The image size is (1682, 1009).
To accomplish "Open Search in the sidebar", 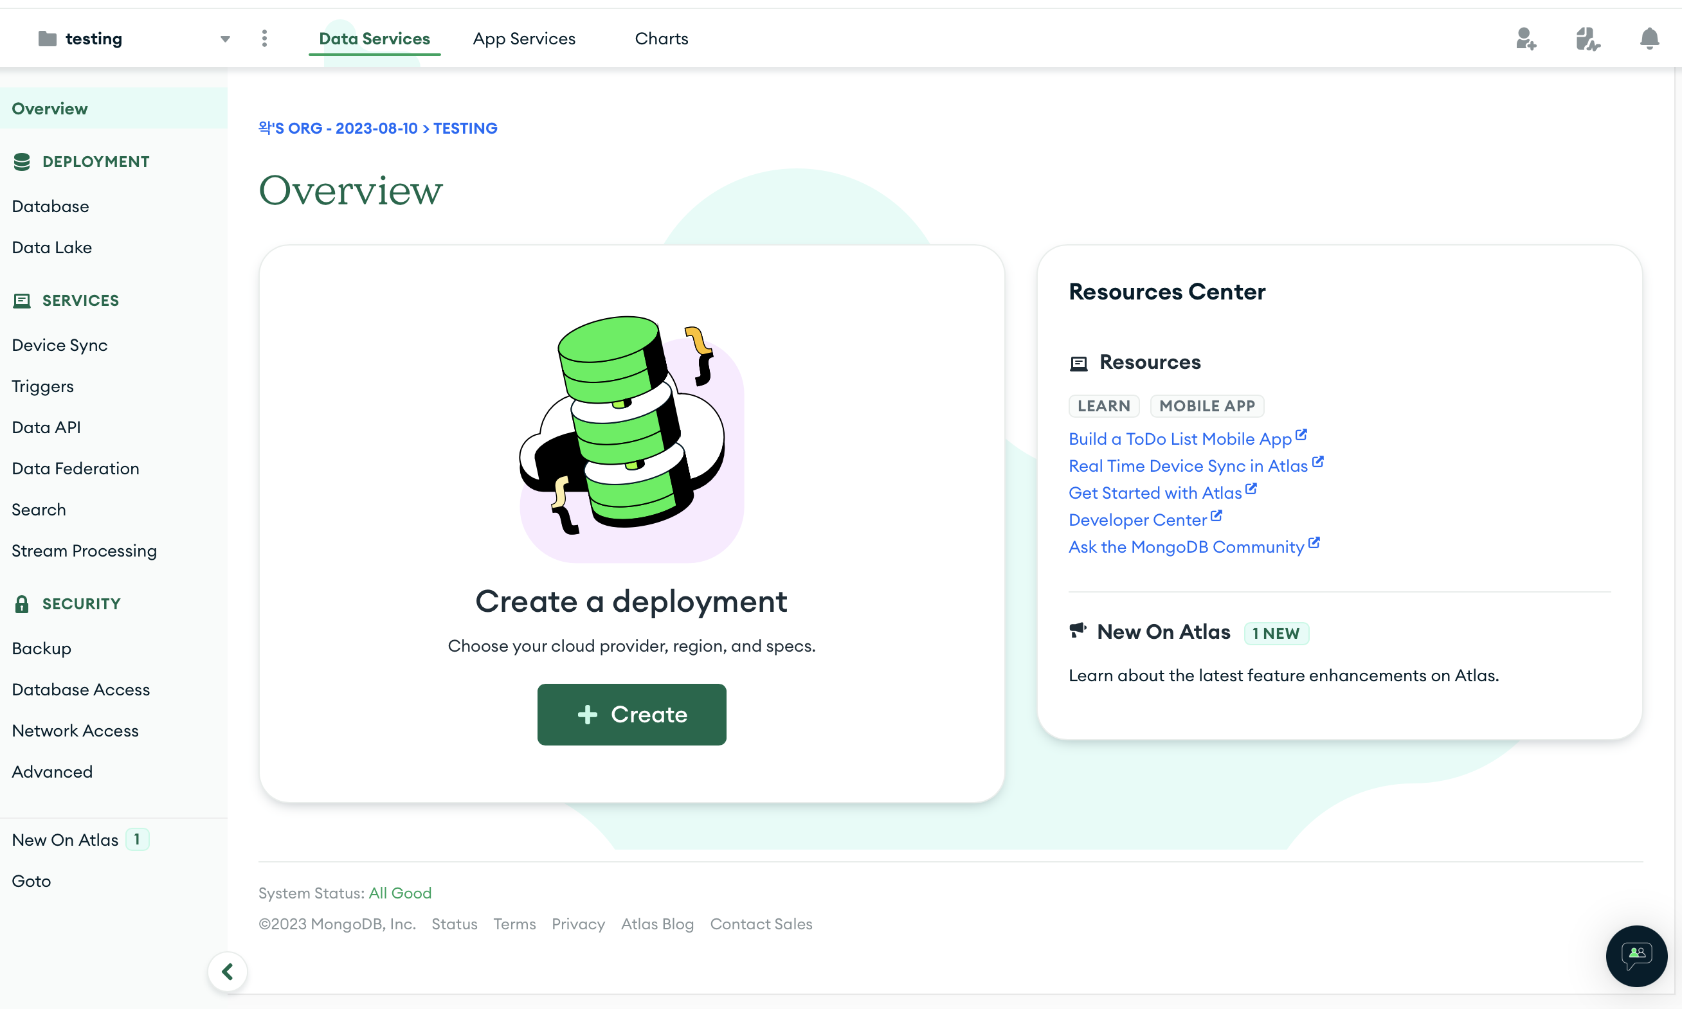I will click(114, 509).
